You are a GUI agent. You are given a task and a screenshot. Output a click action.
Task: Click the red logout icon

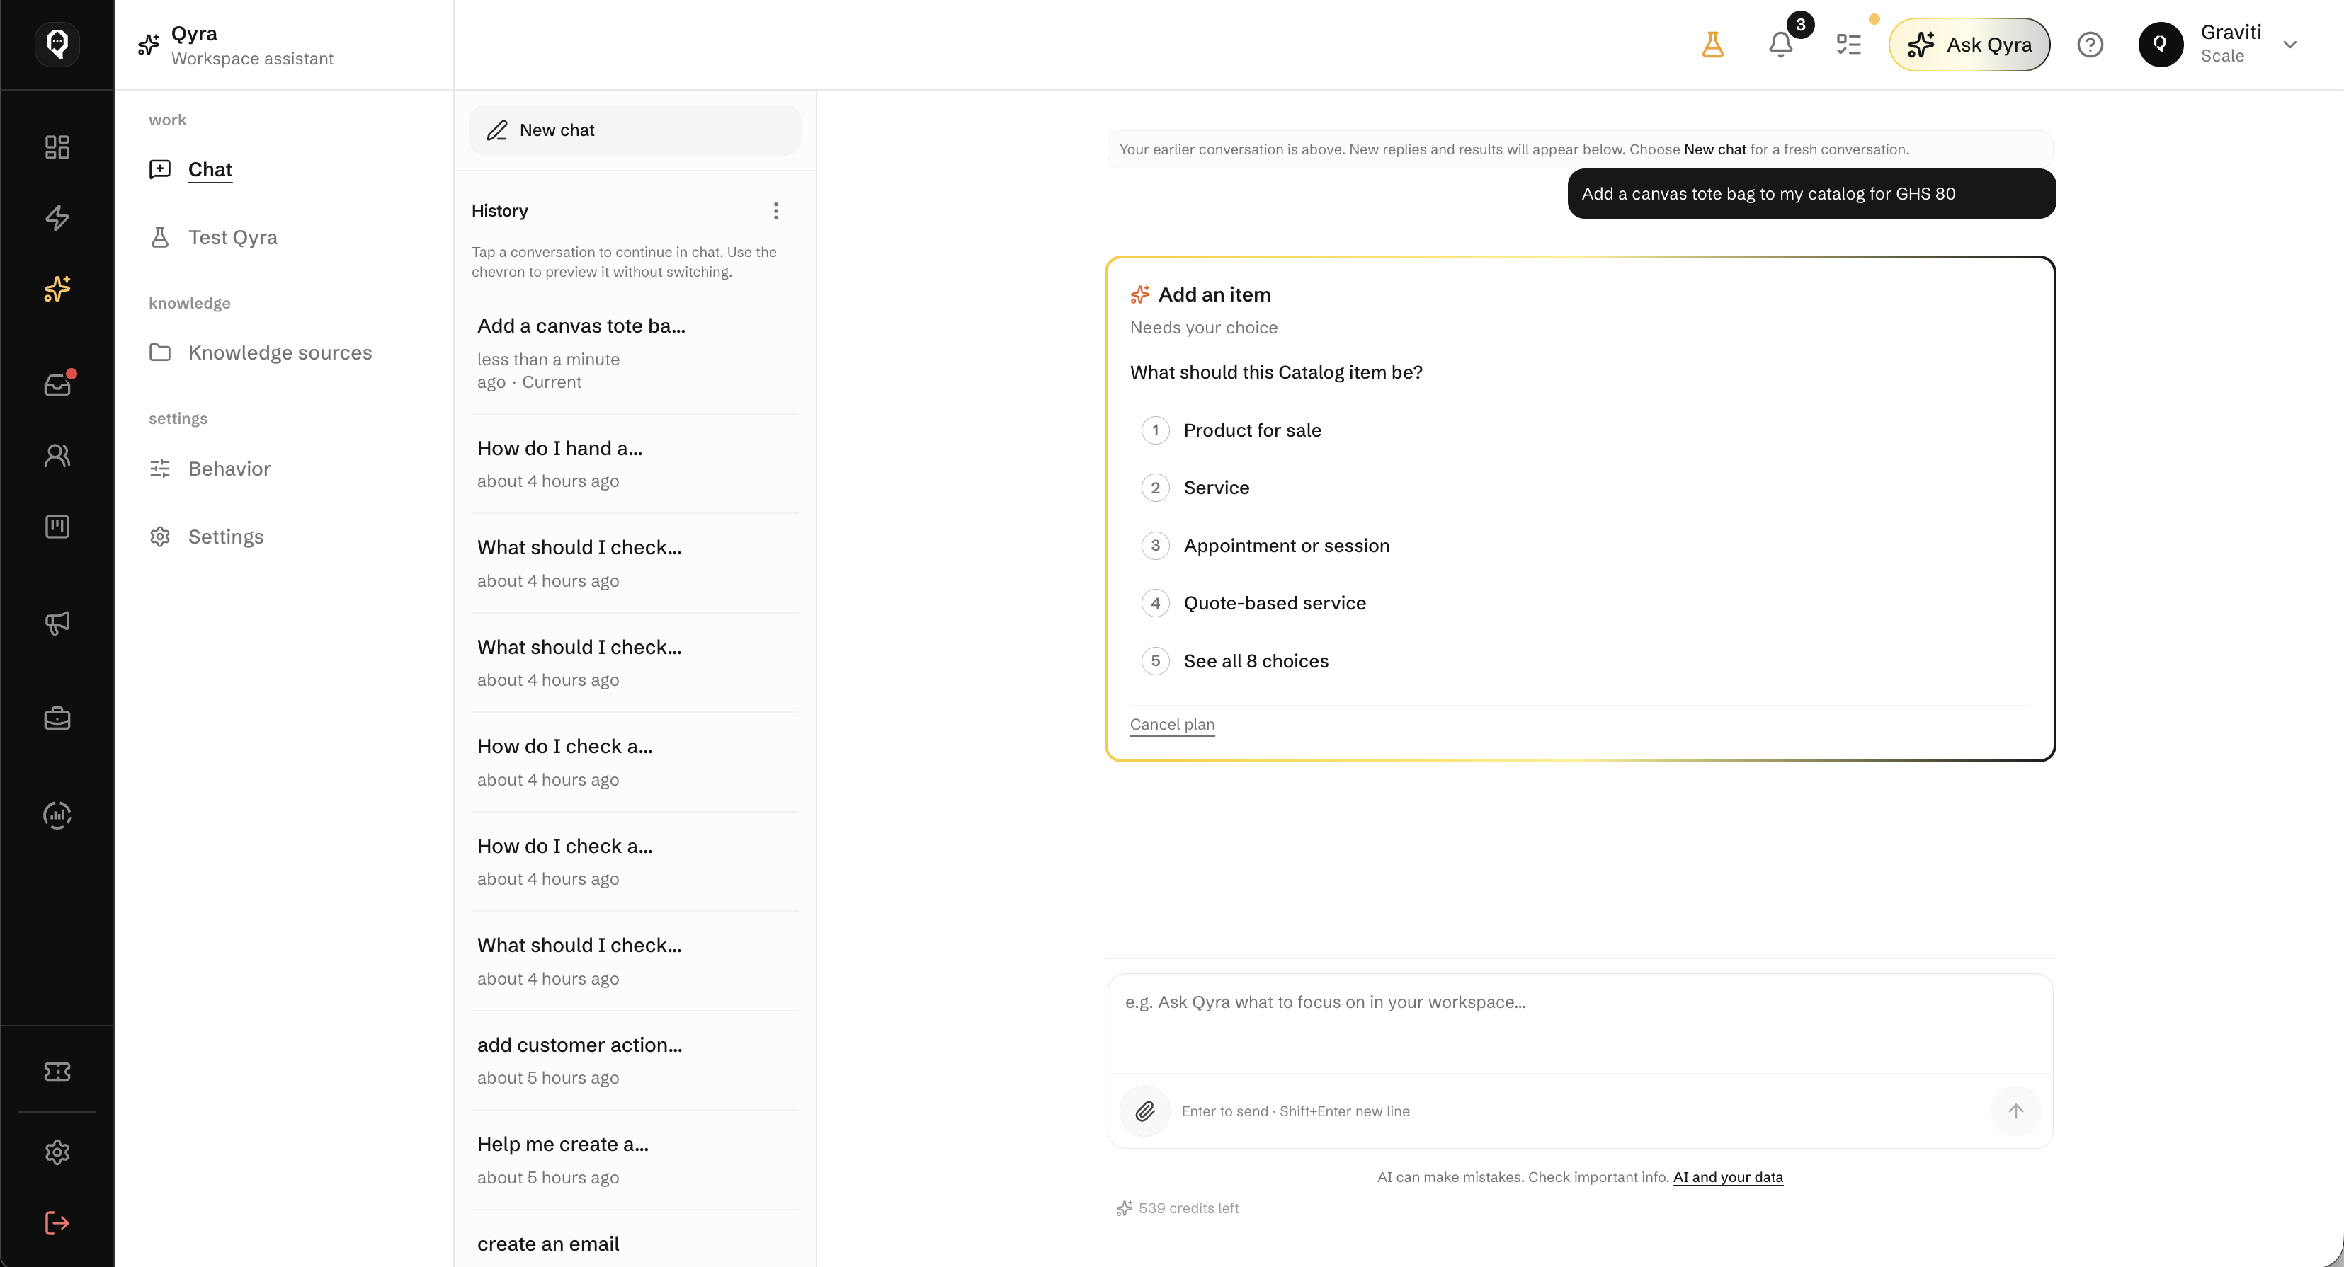pyautogui.click(x=57, y=1223)
